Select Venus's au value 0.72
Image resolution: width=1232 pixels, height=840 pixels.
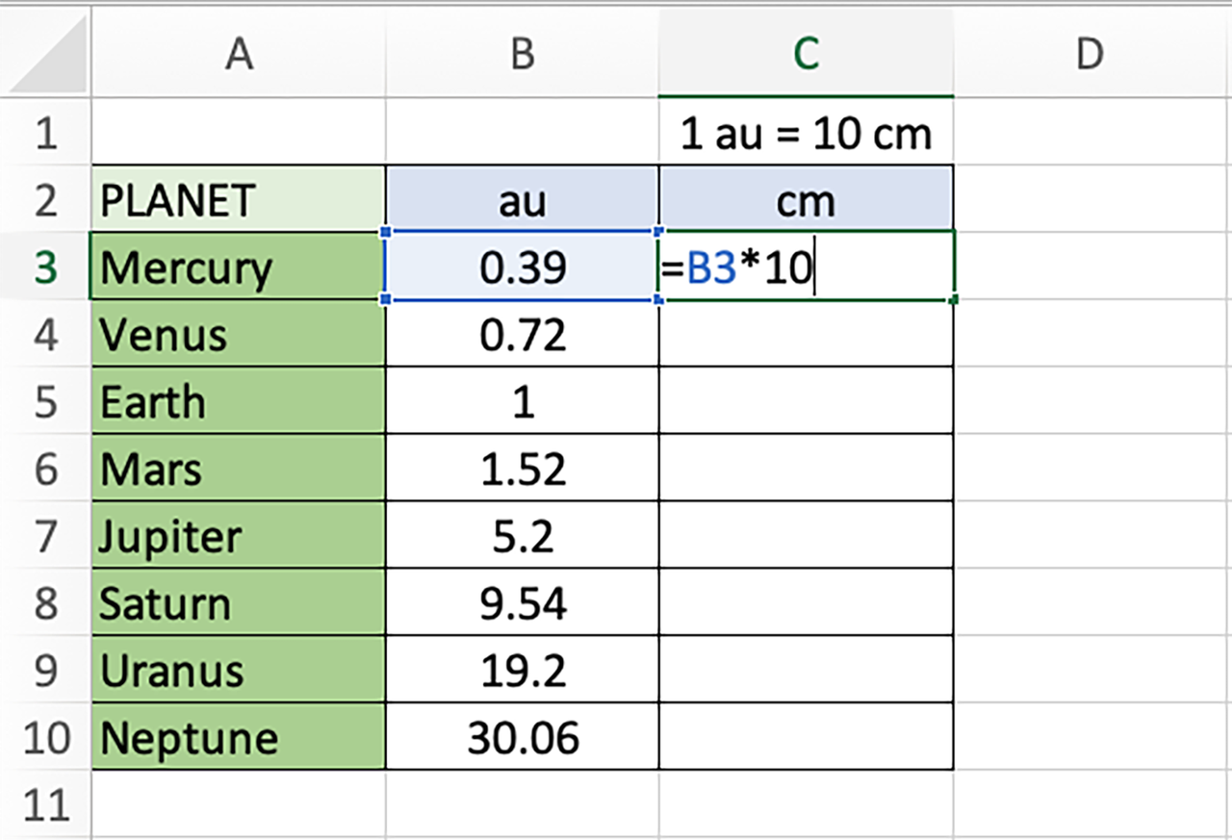[x=521, y=335]
